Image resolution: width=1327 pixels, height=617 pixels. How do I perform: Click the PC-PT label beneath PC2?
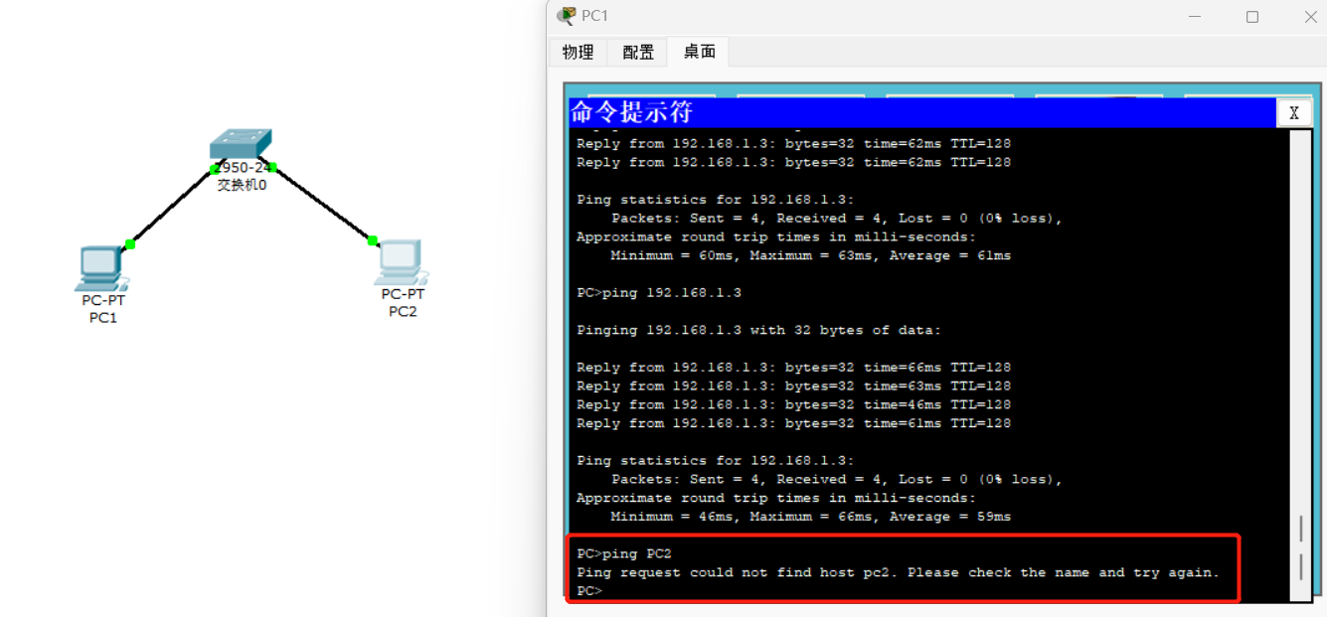tap(401, 294)
